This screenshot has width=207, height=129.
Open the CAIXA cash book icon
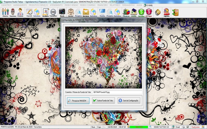134,13
